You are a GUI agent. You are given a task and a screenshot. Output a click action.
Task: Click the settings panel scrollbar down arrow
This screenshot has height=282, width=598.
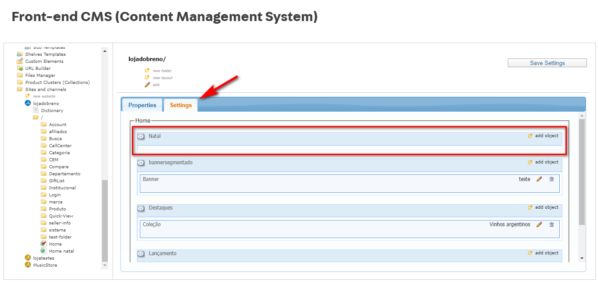[x=582, y=259]
